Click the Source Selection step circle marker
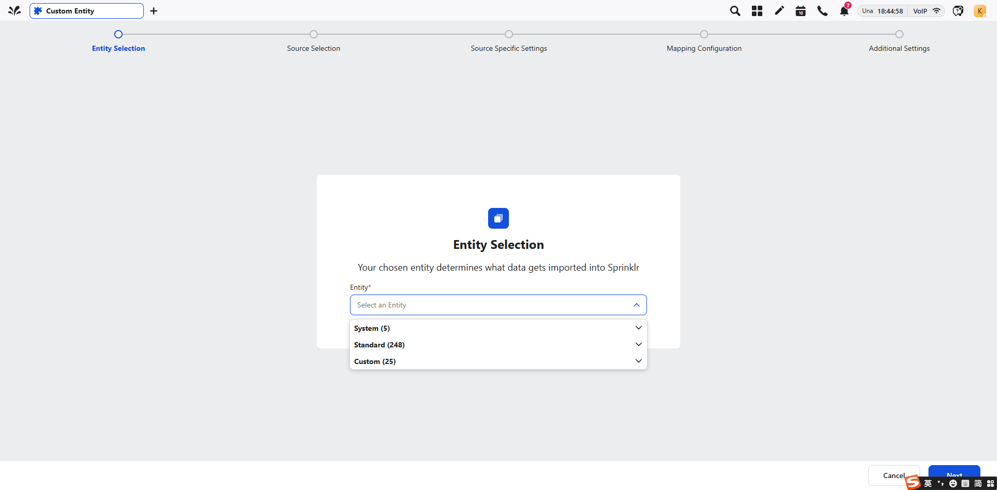 314,34
